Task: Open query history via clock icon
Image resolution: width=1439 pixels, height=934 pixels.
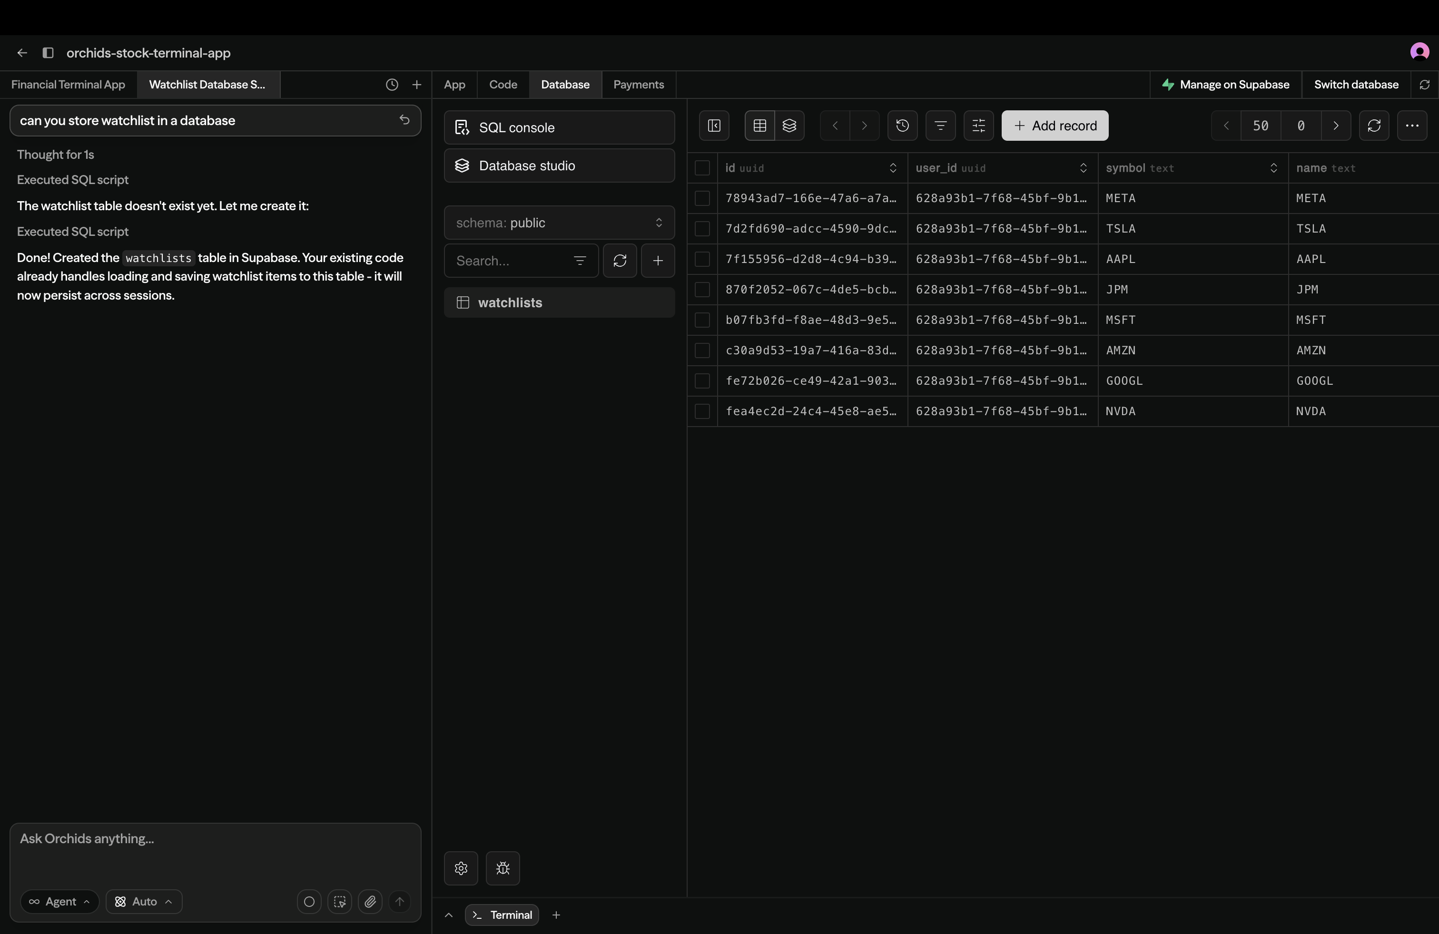Action: [902, 126]
